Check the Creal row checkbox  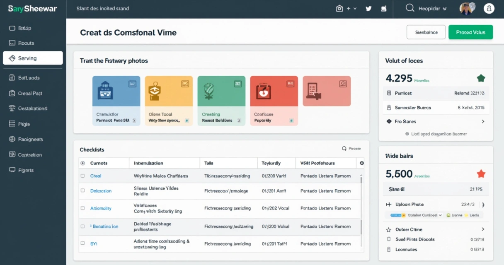82,176
